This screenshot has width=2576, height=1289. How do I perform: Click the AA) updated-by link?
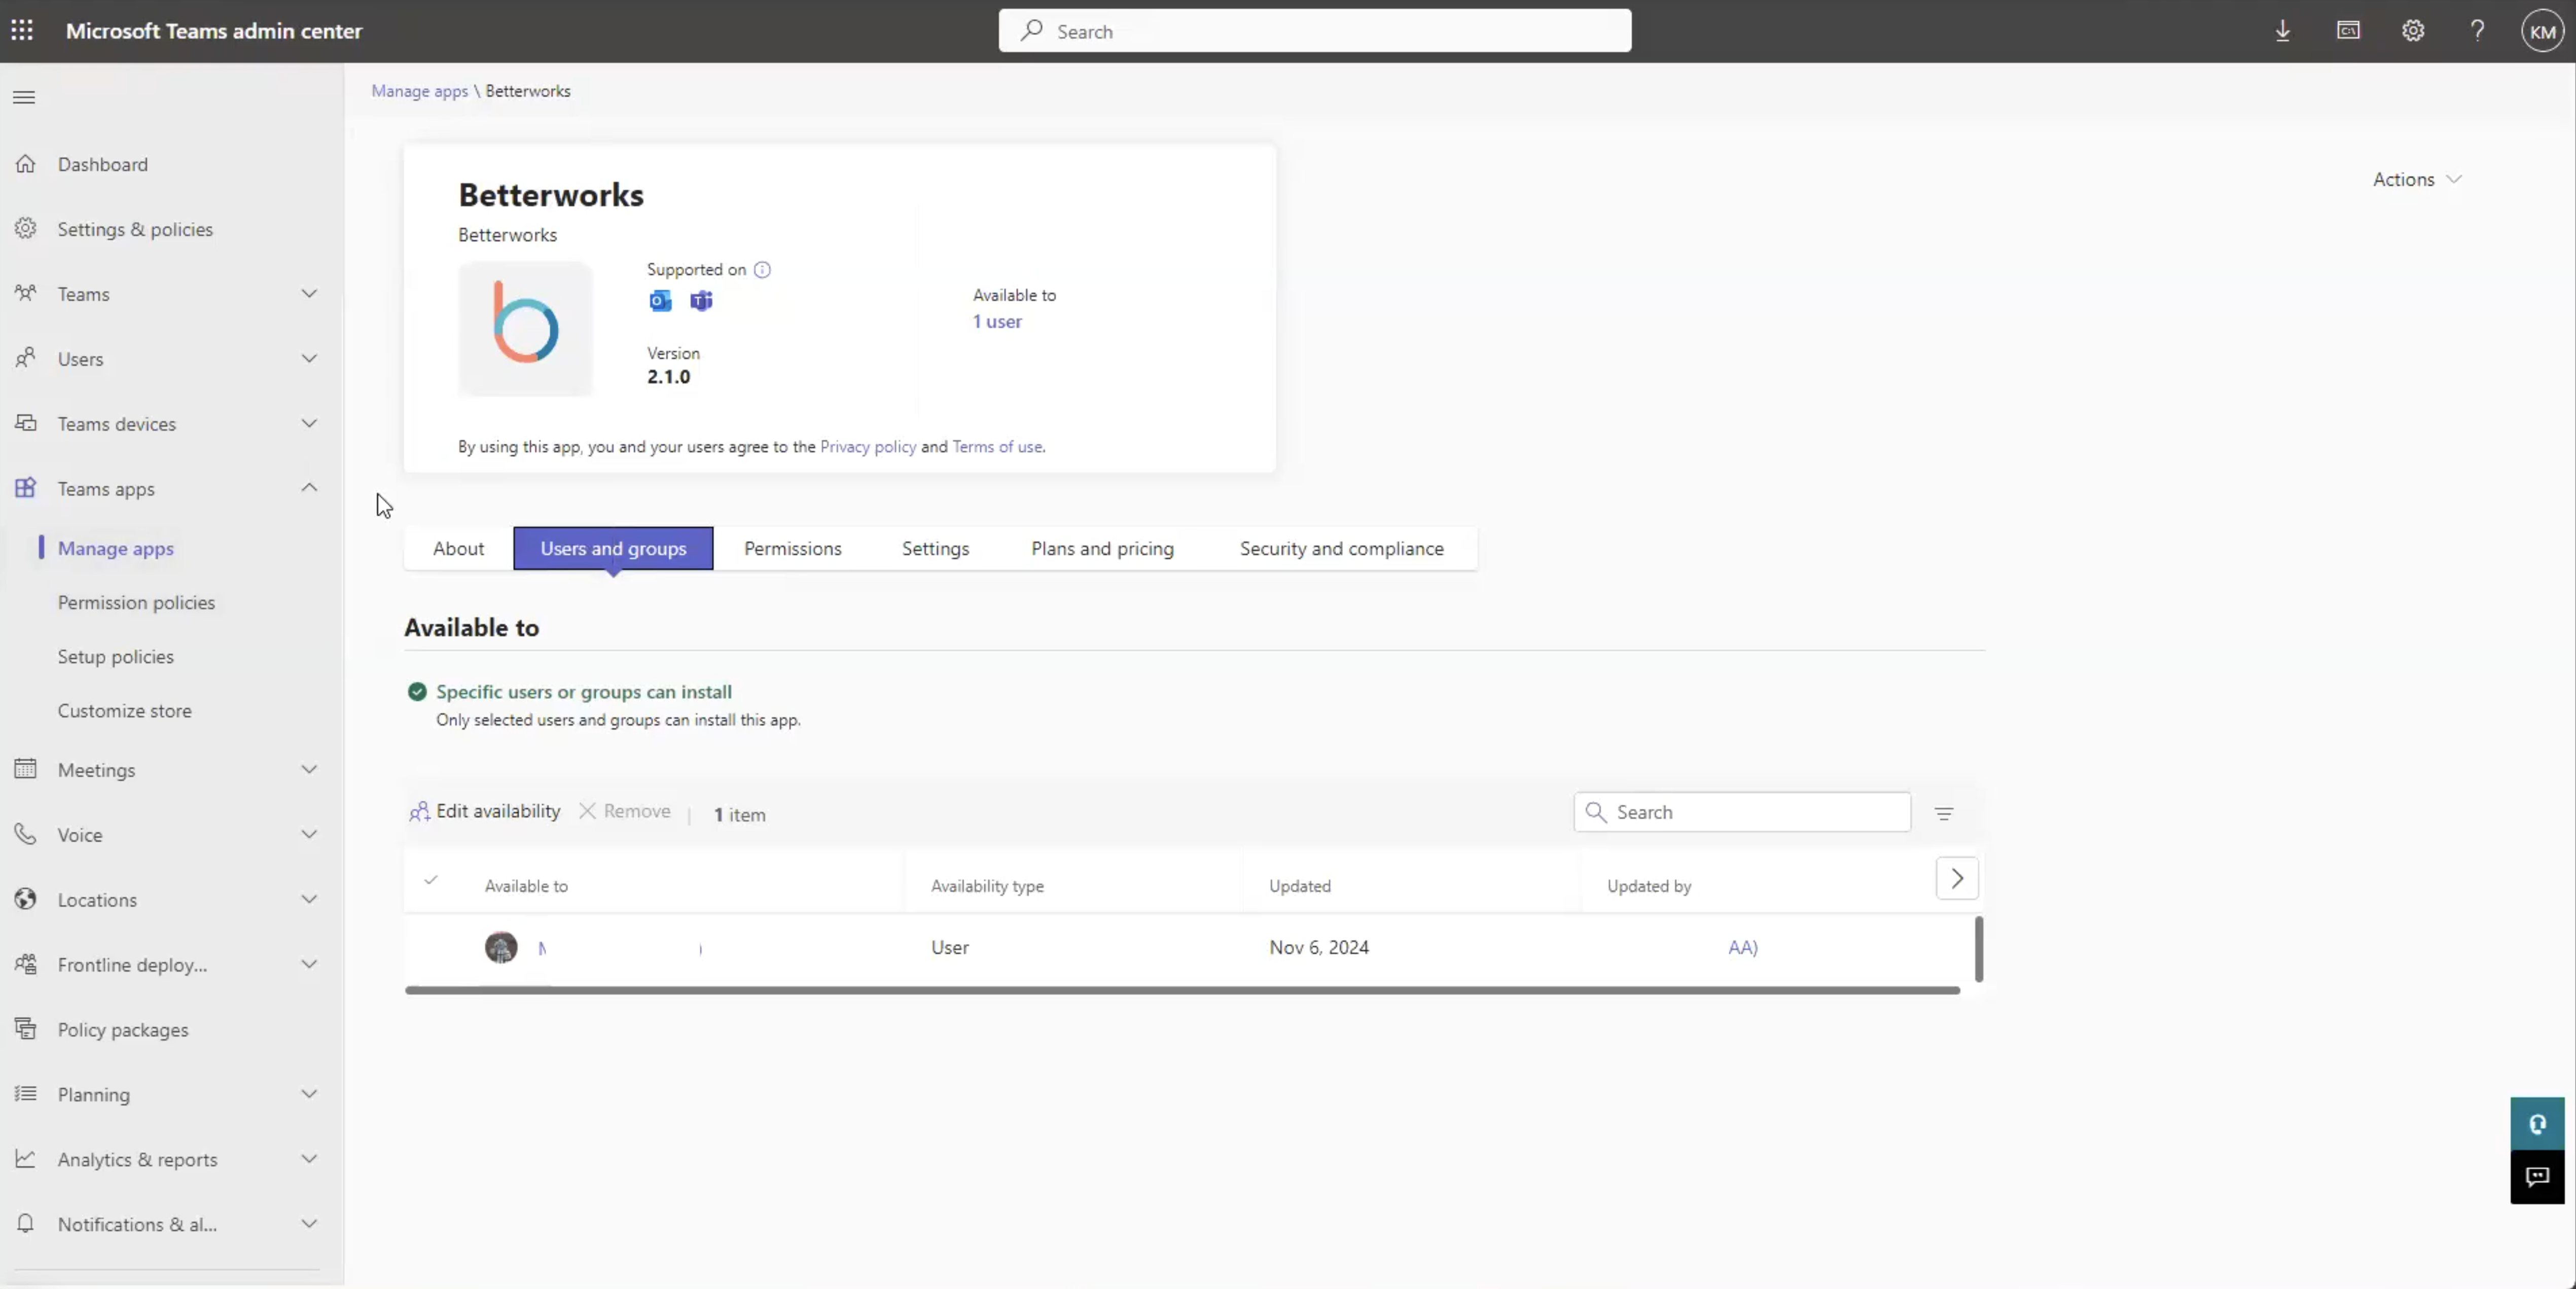1742,948
